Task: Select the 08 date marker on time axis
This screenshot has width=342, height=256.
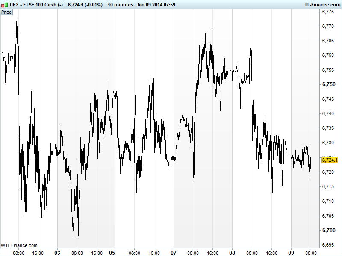Action: [232, 253]
